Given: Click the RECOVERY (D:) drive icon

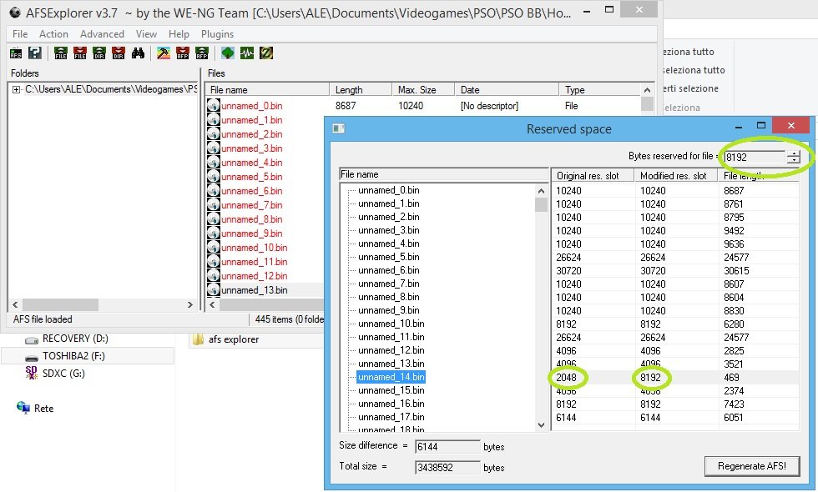Looking at the screenshot, I should click(x=32, y=340).
